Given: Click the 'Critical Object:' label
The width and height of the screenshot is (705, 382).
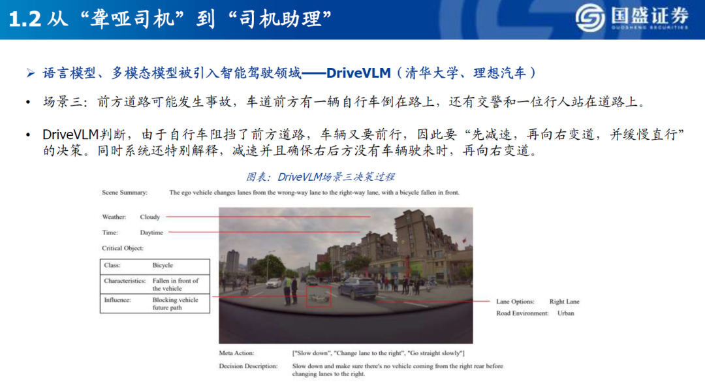Looking at the screenshot, I should 123,248.
